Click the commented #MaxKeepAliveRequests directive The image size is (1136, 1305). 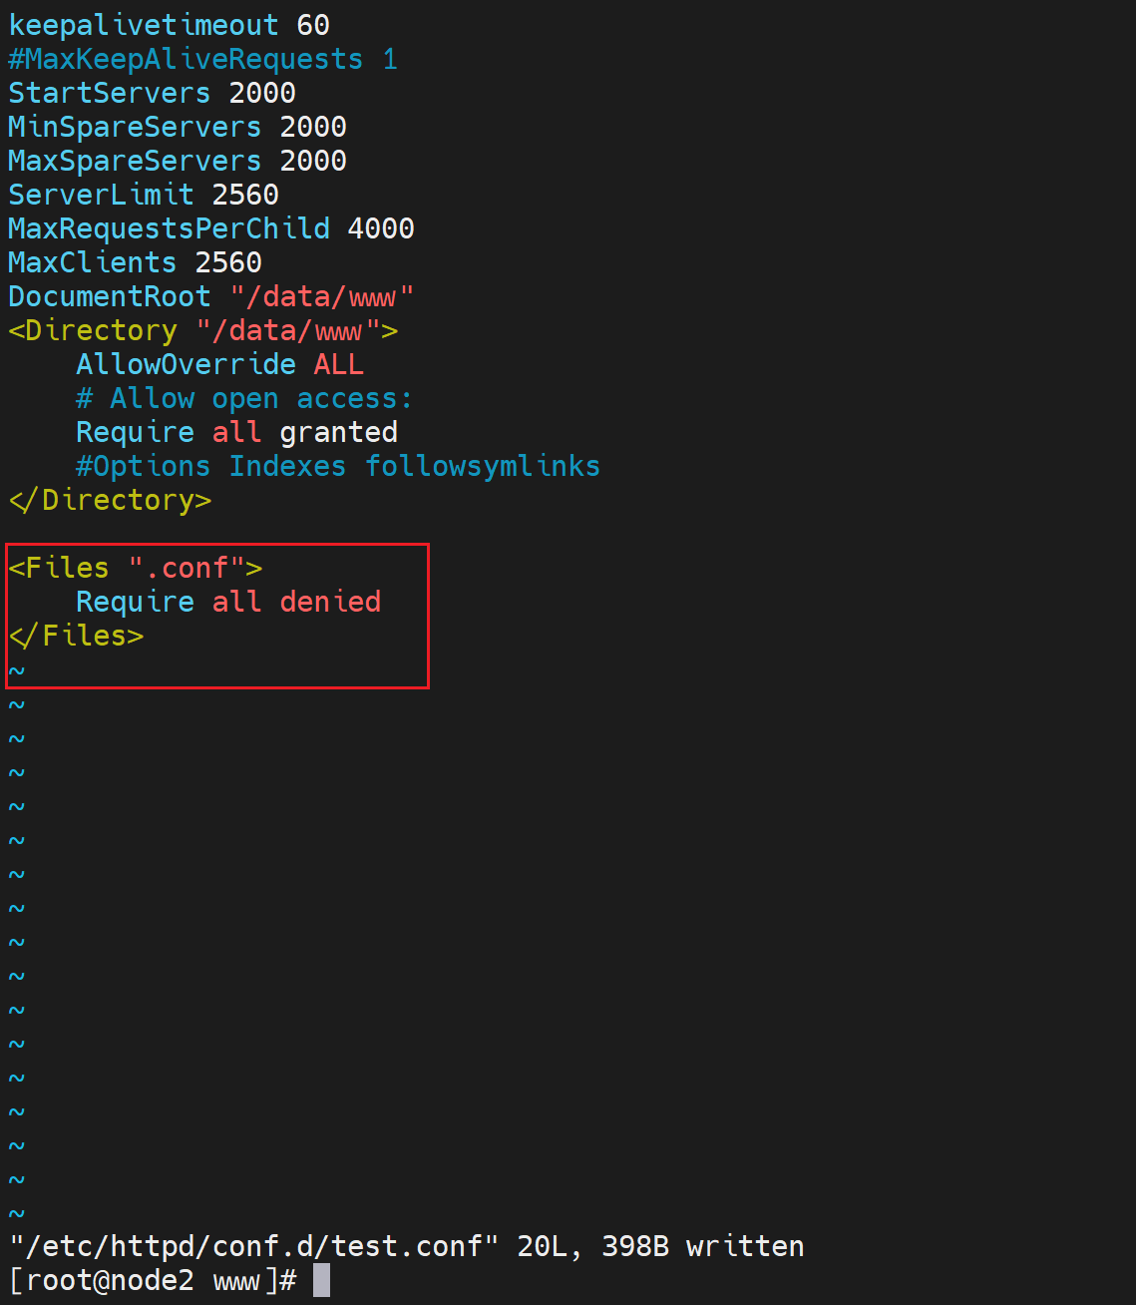point(186,59)
